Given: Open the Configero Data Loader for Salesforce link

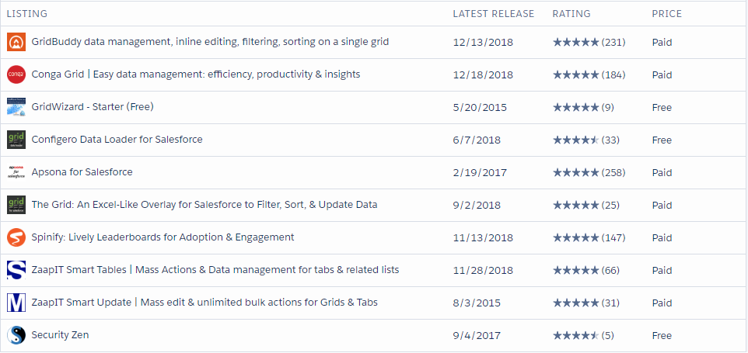Looking at the screenshot, I should [117, 140].
